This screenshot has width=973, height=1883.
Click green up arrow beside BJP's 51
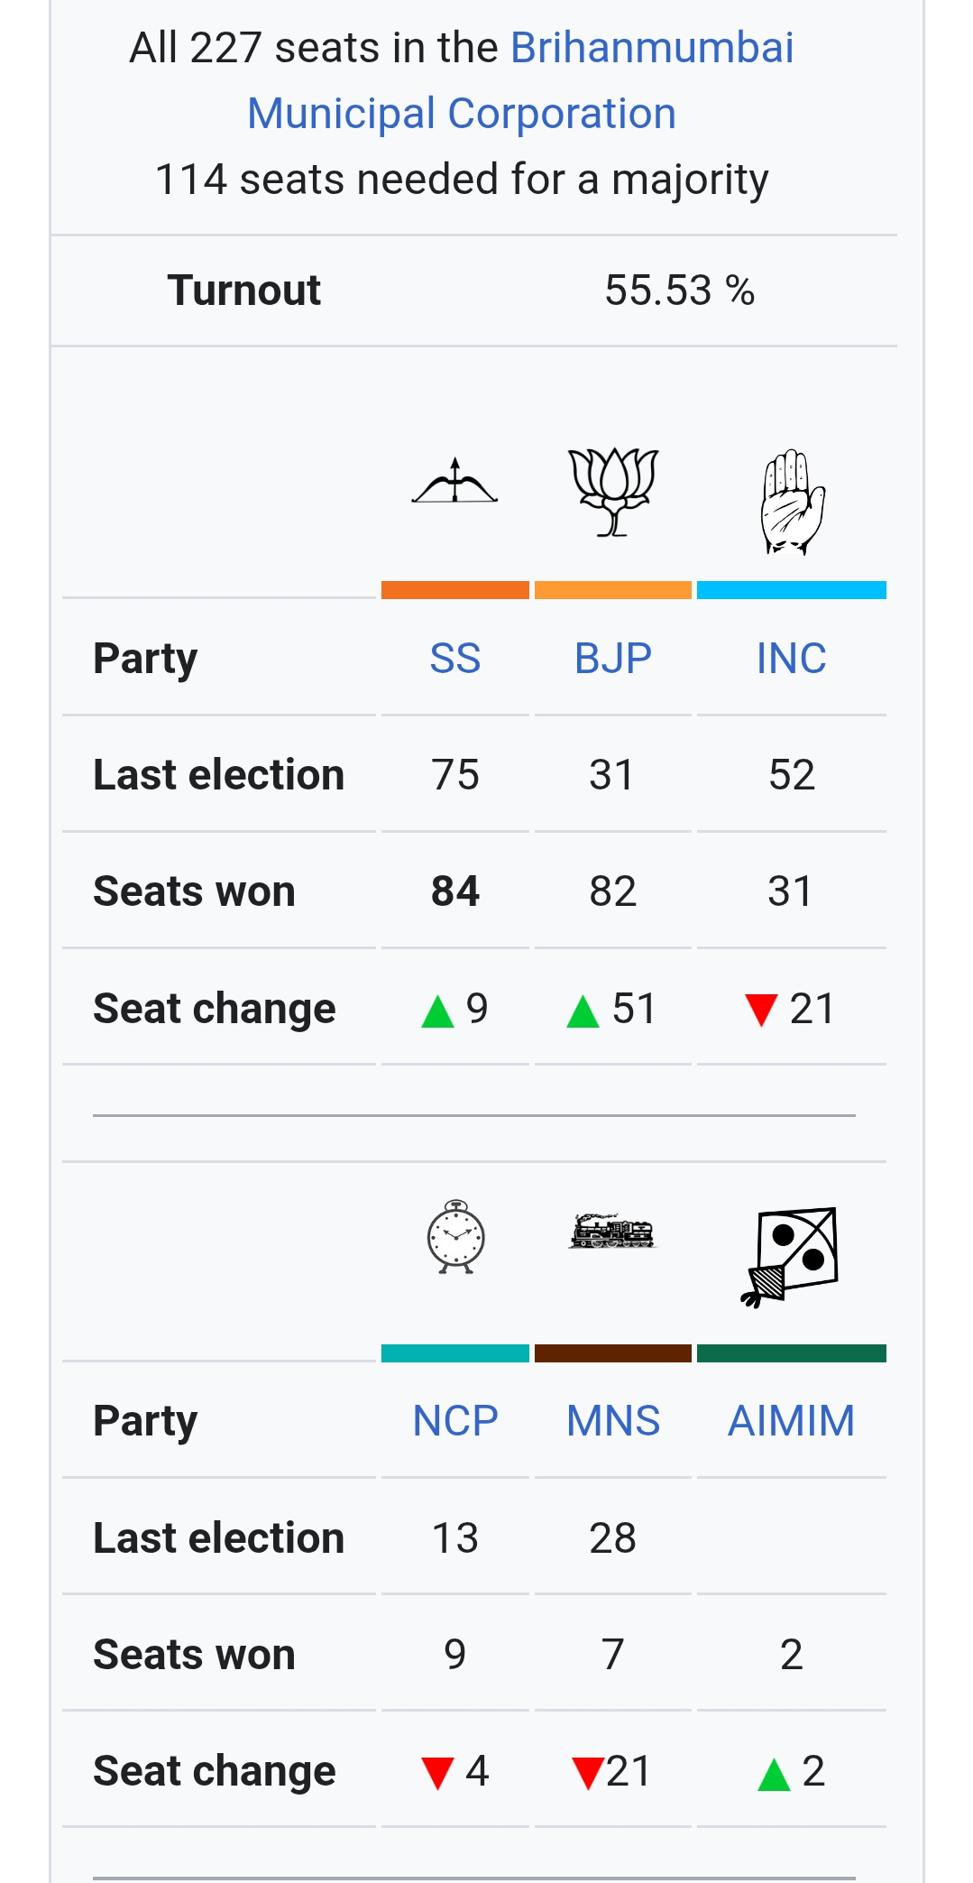tap(583, 1011)
